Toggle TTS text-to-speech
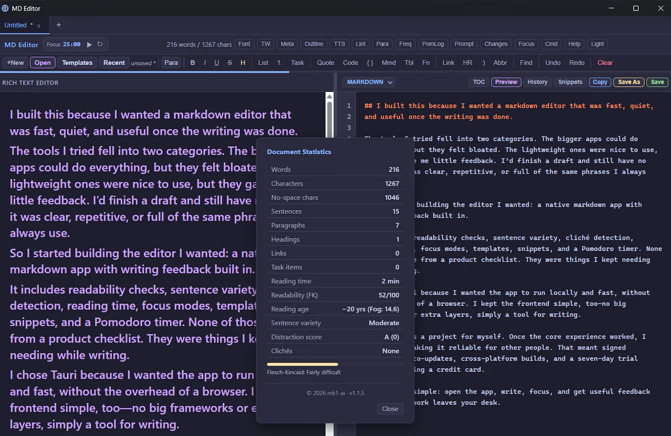Viewport: 671px width, 436px height. (339, 44)
